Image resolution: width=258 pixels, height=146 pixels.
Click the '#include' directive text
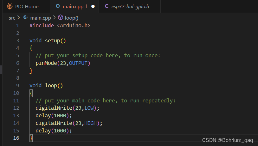pyautogui.click(x=42, y=25)
